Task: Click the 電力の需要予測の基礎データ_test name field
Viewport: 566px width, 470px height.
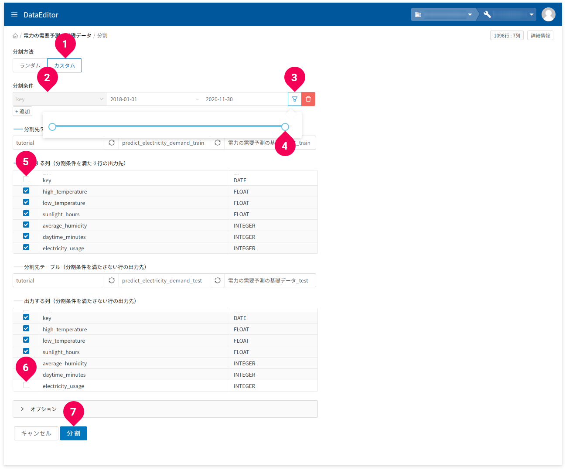Action: click(270, 280)
